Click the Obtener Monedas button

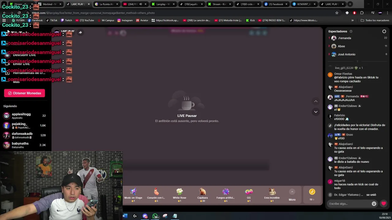click(24, 93)
